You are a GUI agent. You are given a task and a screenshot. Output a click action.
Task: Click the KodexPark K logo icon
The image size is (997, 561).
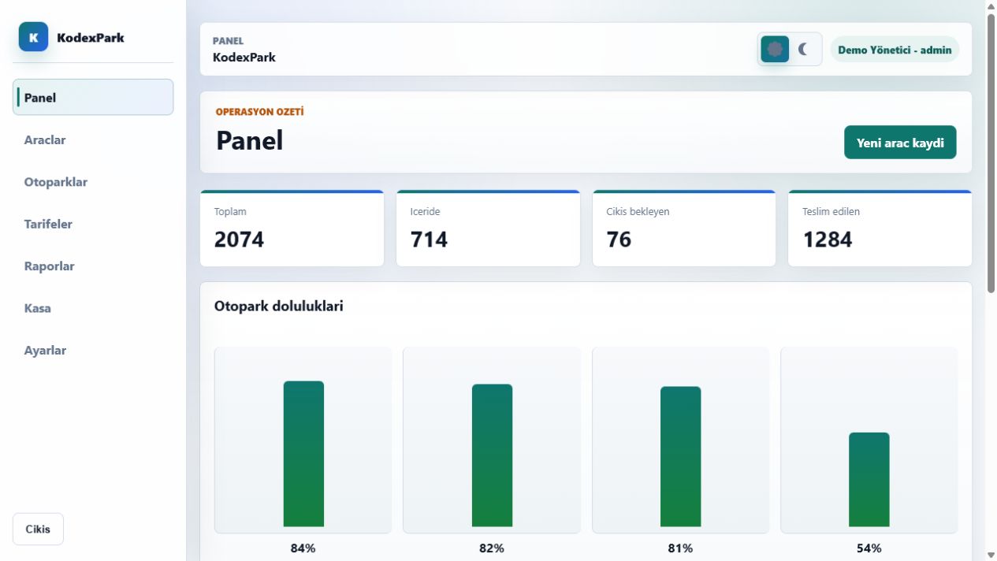point(33,37)
